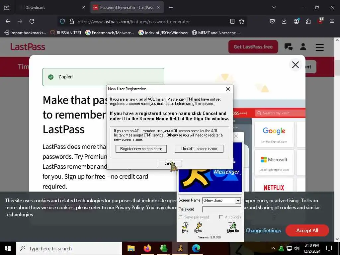The width and height of the screenshot is (340, 255).
Task: Click the Copied notification banner
Action: click(103, 77)
